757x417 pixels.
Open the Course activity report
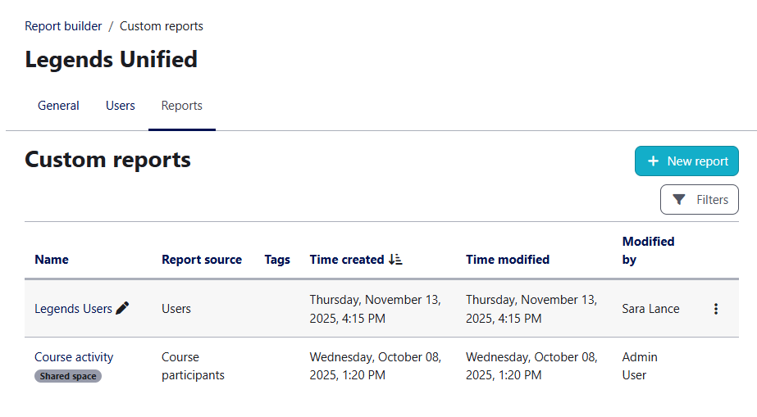click(74, 357)
